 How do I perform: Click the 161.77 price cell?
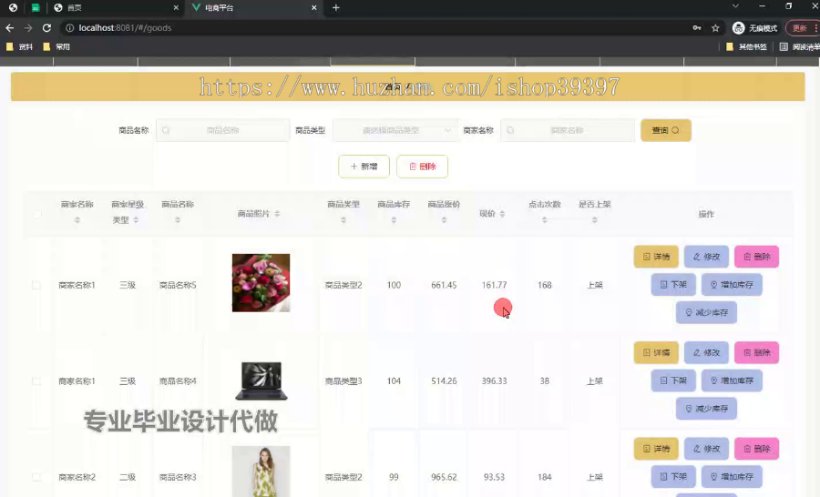click(x=494, y=285)
